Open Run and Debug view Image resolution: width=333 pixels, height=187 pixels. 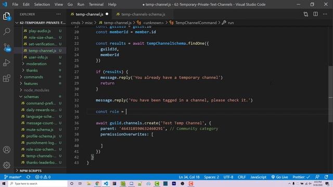7,63
